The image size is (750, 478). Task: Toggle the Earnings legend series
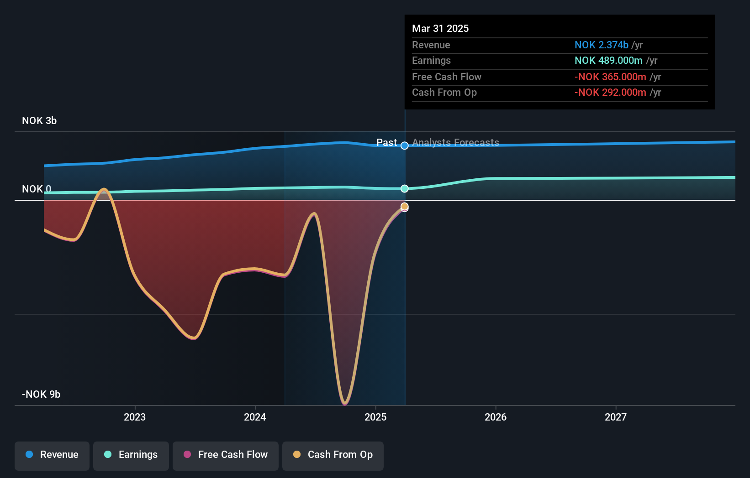131,456
